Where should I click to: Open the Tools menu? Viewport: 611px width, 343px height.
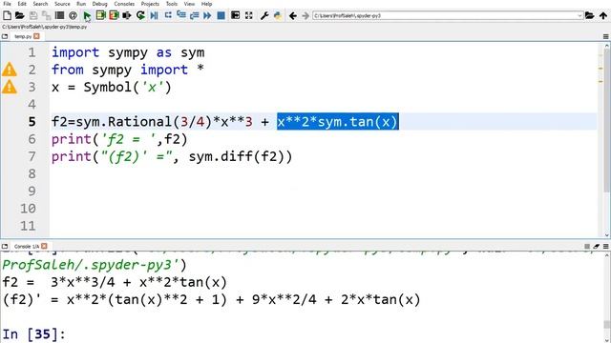172,4
